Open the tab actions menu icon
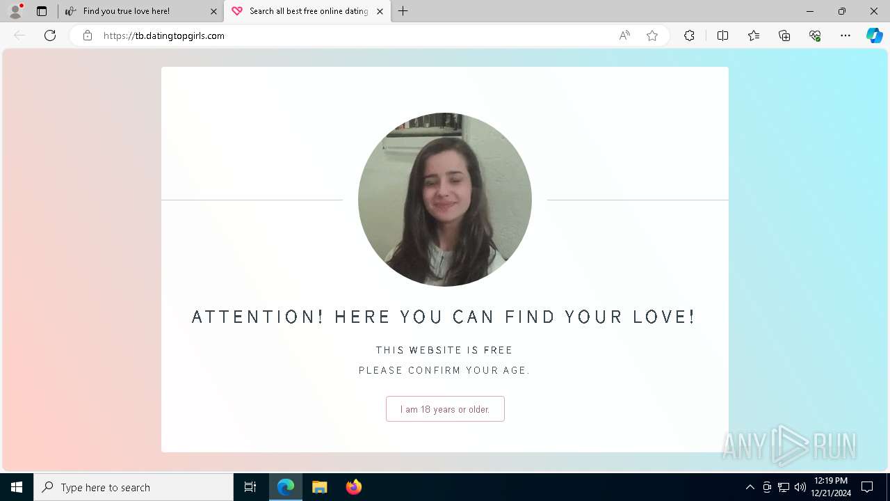This screenshot has height=501, width=890. [42, 11]
